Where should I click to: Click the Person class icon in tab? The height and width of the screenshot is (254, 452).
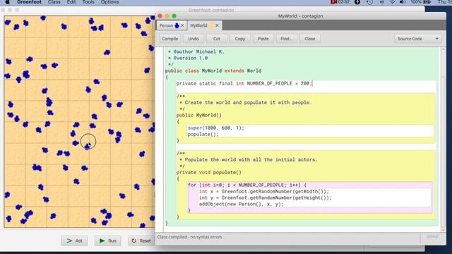pyautogui.click(x=177, y=25)
